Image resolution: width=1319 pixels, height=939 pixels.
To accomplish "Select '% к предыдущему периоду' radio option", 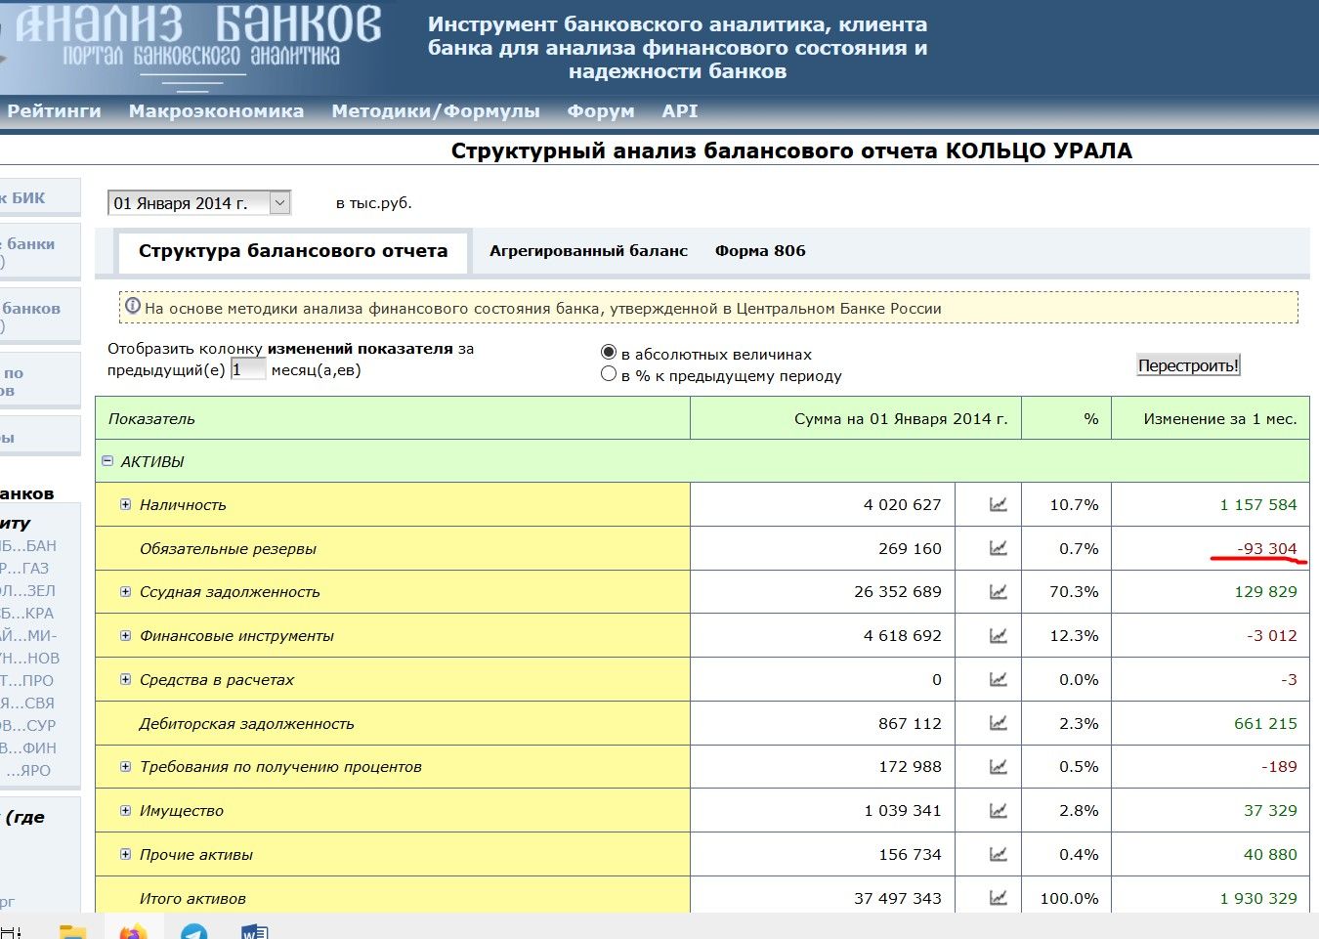I will pos(609,374).
